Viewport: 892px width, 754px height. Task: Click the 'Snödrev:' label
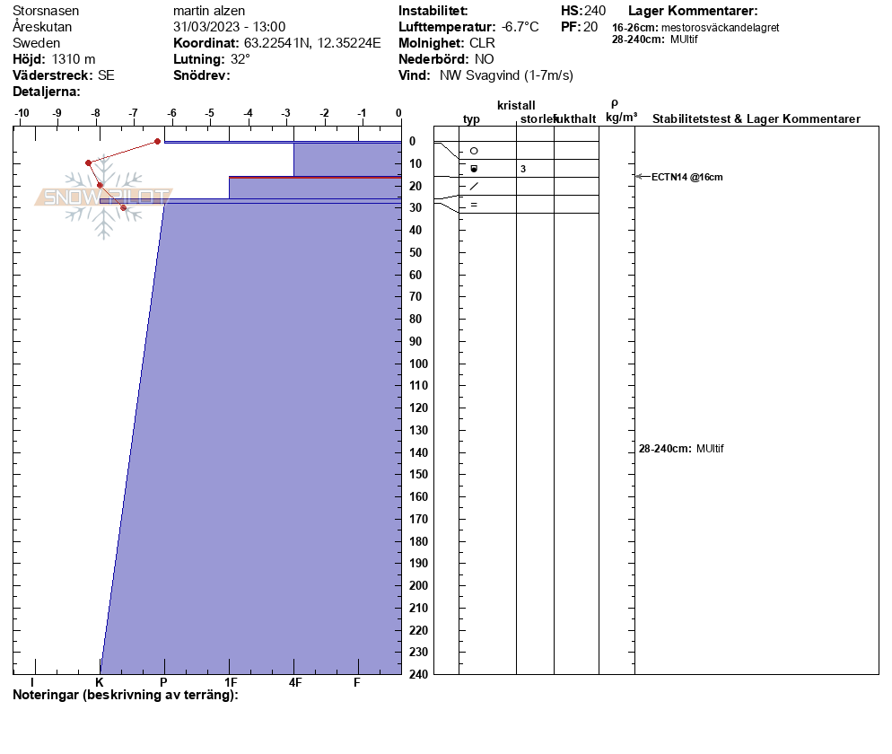point(202,75)
